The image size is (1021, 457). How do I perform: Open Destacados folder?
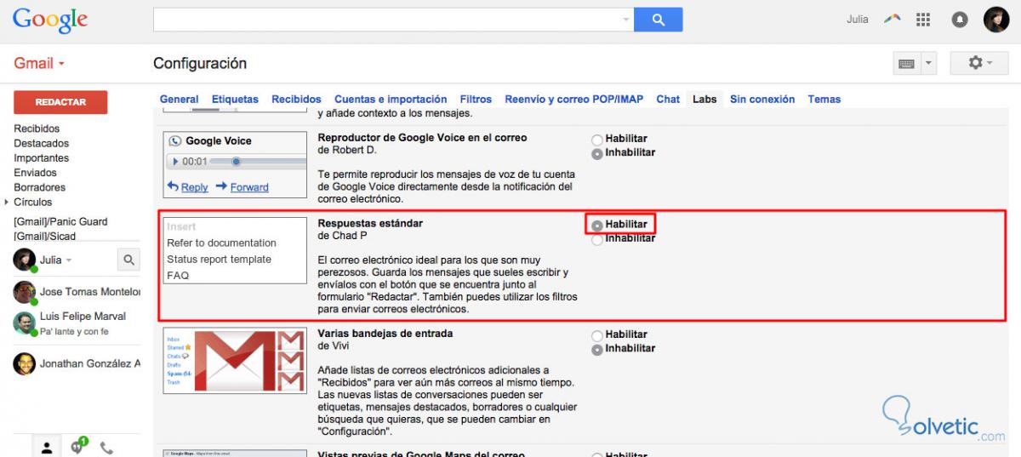tap(41, 144)
